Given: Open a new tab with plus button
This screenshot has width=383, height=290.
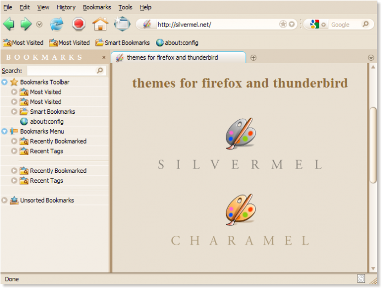Looking at the screenshot, I should tap(253, 58).
